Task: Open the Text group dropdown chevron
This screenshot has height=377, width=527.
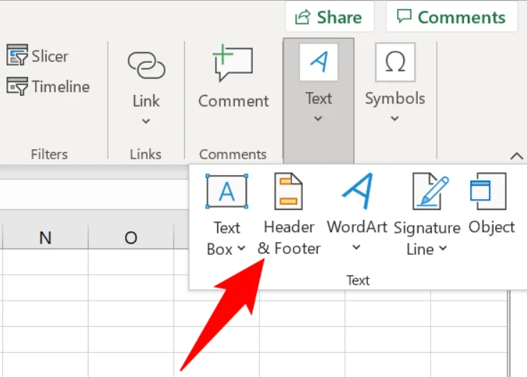Action: tap(318, 119)
